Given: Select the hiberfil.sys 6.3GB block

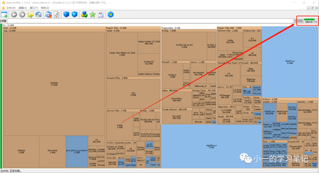Looking at the screenshot, I should (x=290, y=62).
